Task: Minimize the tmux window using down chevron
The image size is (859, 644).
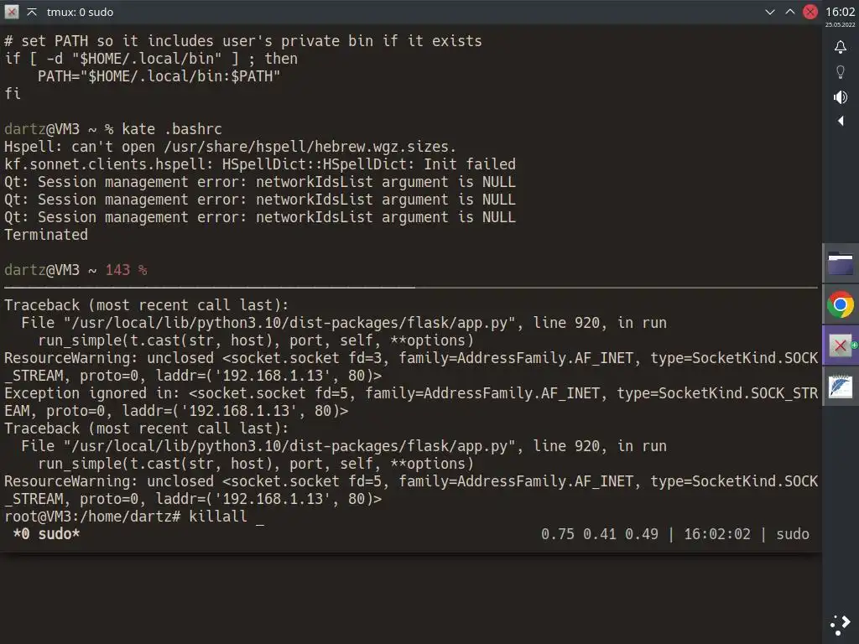Action: coord(770,12)
